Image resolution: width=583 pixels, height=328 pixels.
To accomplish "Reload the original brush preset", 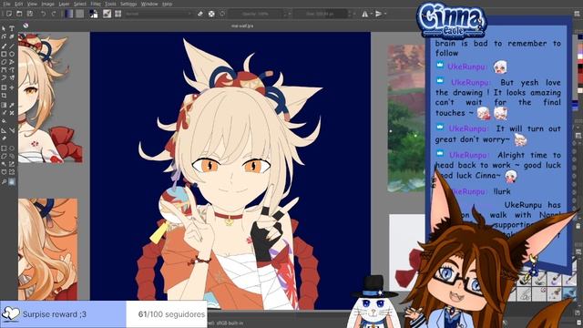I will (x=222, y=14).
